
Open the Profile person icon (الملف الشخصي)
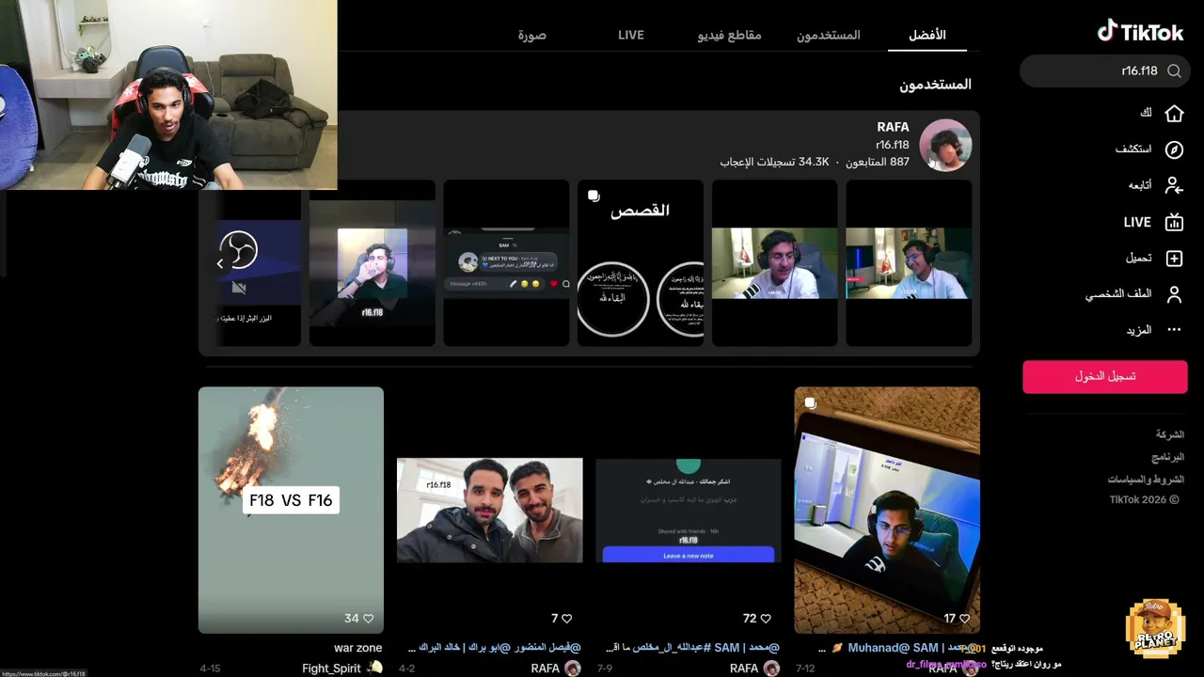(x=1174, y=294)
